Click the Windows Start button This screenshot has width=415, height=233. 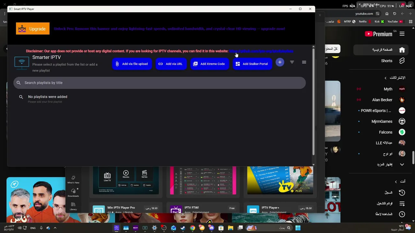298,228
